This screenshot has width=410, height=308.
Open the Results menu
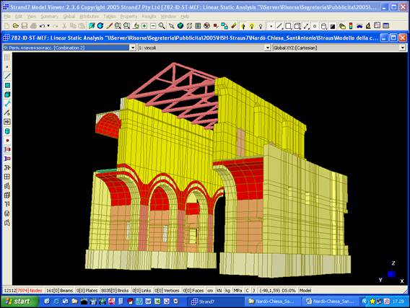(149, 17)
